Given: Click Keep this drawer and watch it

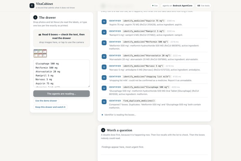Looking at the screenshot, I should (x=50, y=107).
